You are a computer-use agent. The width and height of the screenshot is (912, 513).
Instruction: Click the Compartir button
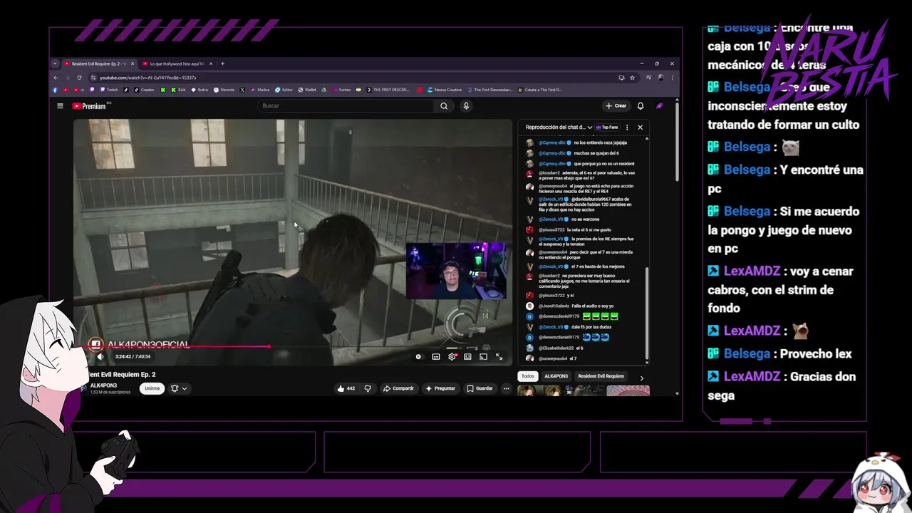point(398,388)
